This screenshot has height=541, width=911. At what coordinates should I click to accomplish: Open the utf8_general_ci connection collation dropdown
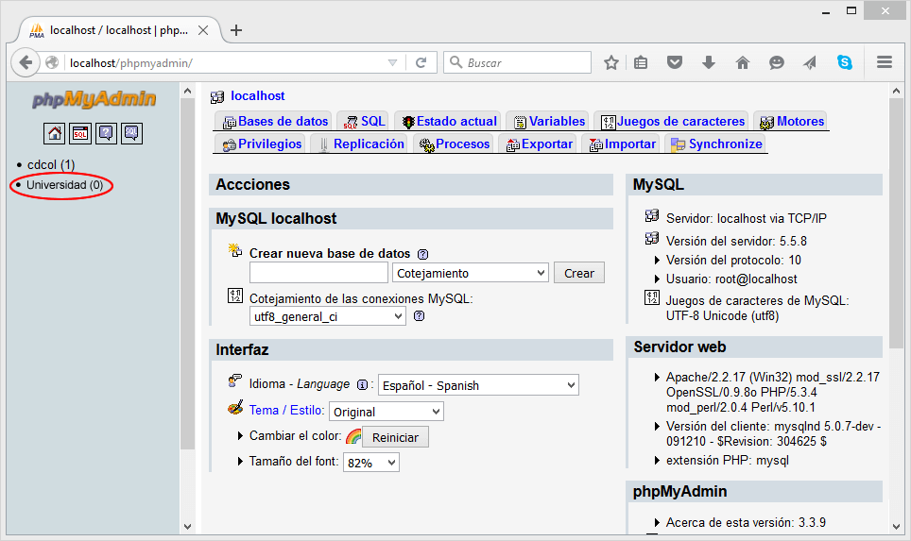point(328,316)
